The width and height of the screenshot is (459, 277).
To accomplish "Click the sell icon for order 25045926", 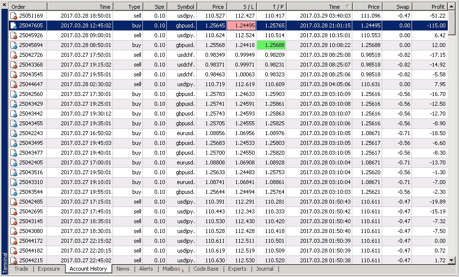I will (x=14, y=35).
